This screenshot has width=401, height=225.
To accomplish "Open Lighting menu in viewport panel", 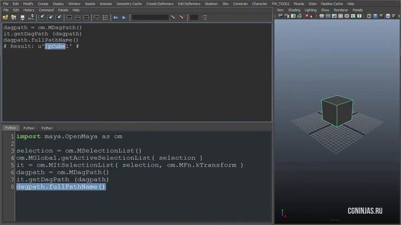I will [311, 10].
